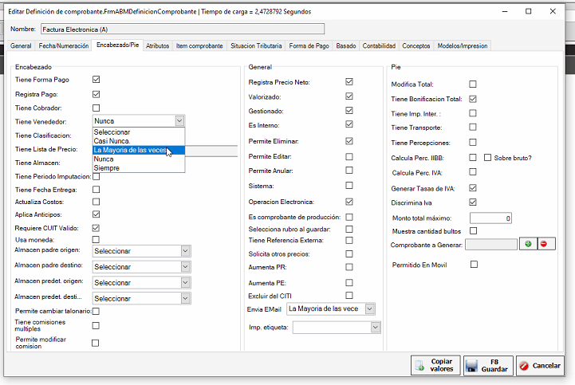Screen dimensions: 575x385
Task: Click the Copiar valores button
Action: coord(435,365)
